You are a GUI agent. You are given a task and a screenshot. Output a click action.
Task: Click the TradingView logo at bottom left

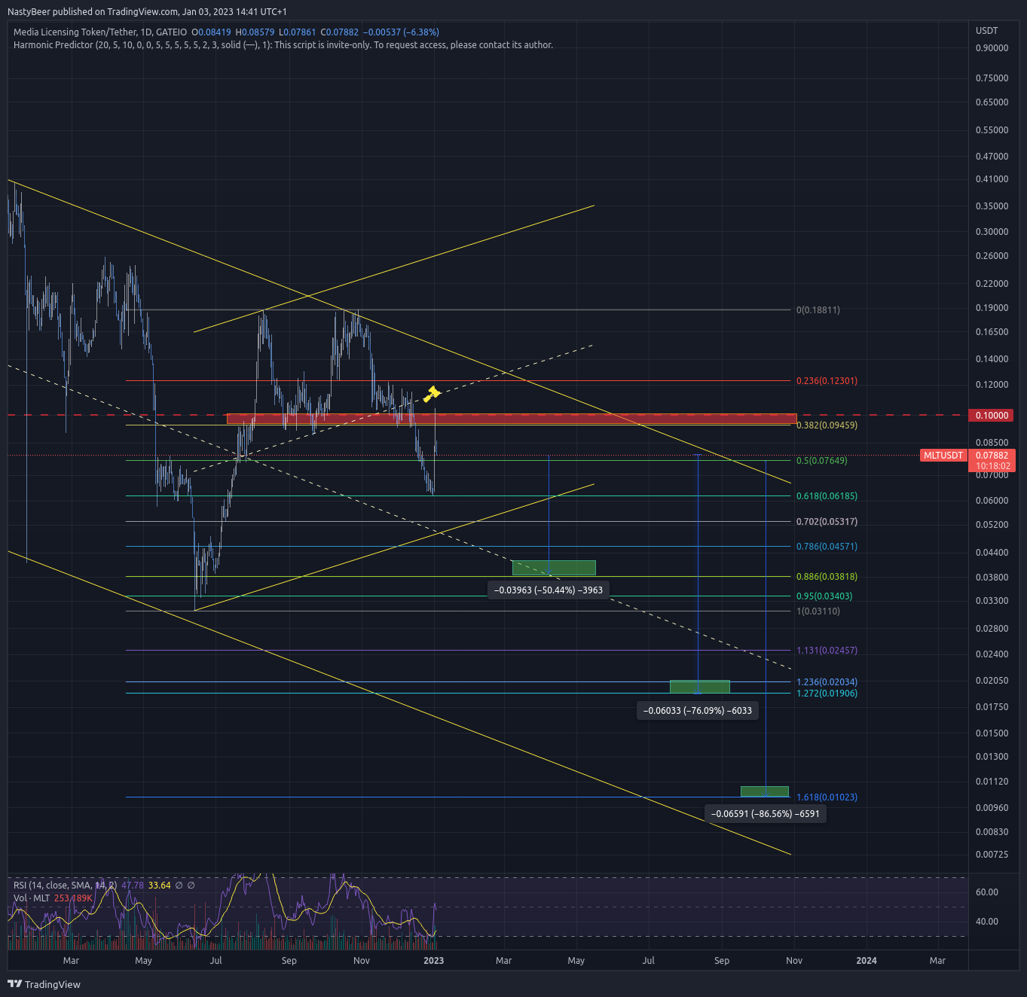click(x=44, y=984)
